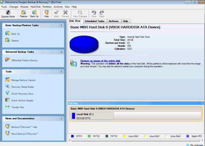
Task: Collapse the Tools panel
Action: point(61,72)
